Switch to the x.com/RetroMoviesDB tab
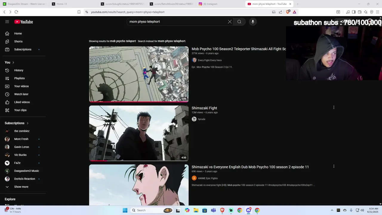 click(171, 4)
